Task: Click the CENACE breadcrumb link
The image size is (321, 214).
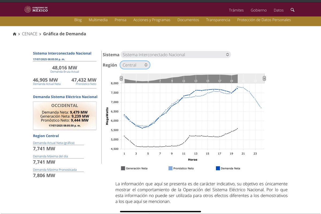Action: tap(30, 33)
